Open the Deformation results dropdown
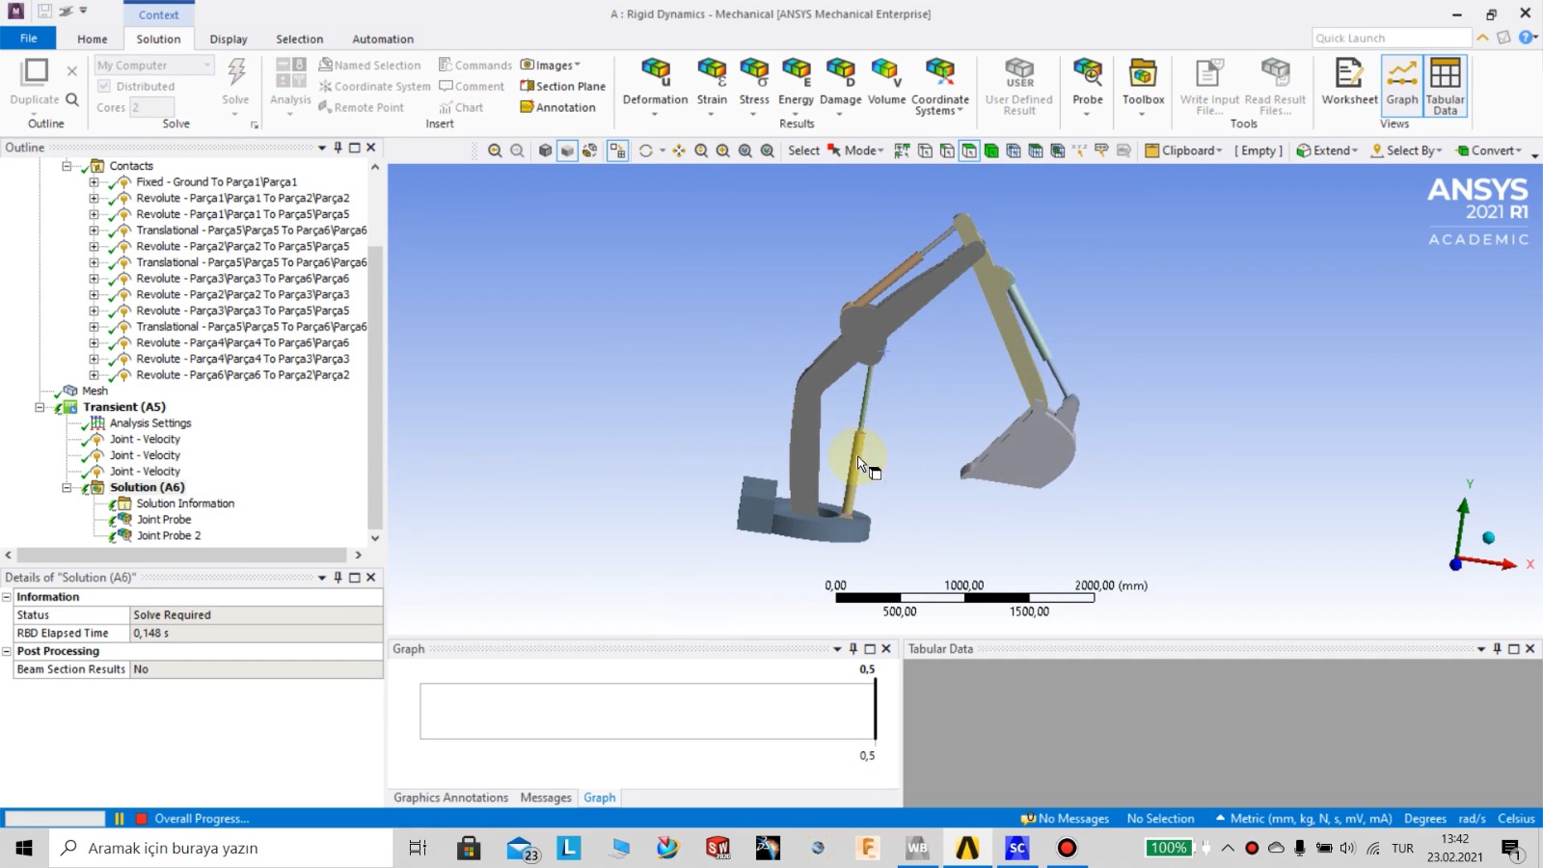This screenshot has height=868, width=1543. click(655, 86)
